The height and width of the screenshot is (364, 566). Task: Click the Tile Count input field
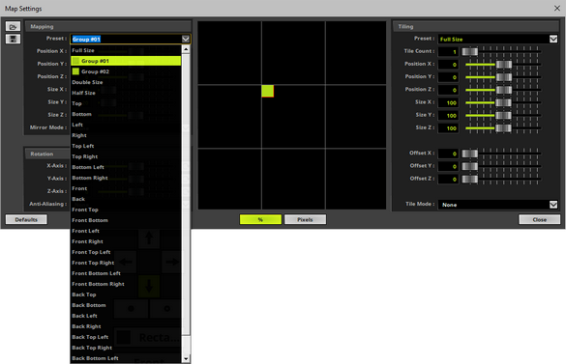coord(448,51)
